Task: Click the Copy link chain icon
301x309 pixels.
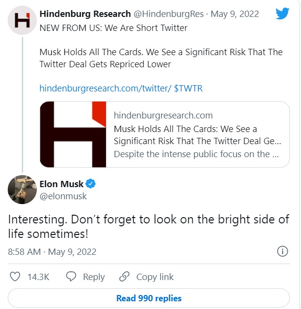Action: [x=124, y=277]
